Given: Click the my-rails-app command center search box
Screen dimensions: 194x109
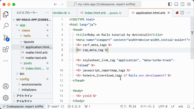Looking at the screenshot, I should (x=104, y=4).
